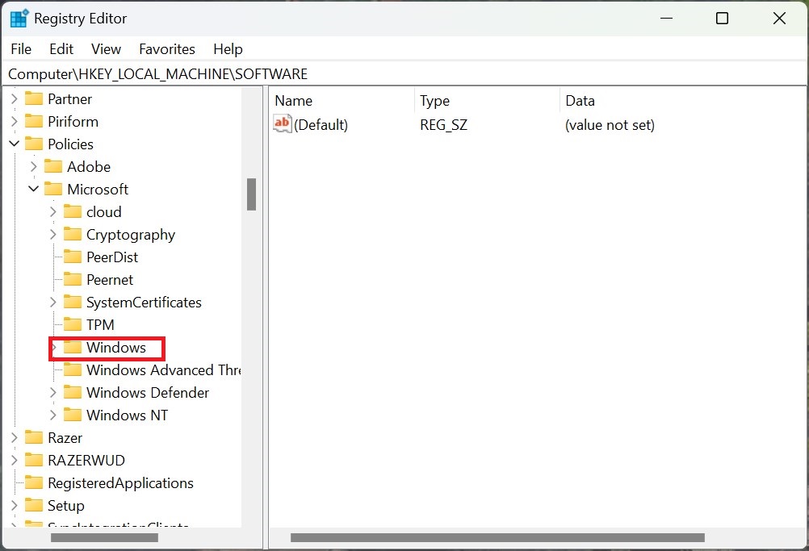809x551 pixels.
Task: Expand the Windows Defender key
Action: coord(53,392)
